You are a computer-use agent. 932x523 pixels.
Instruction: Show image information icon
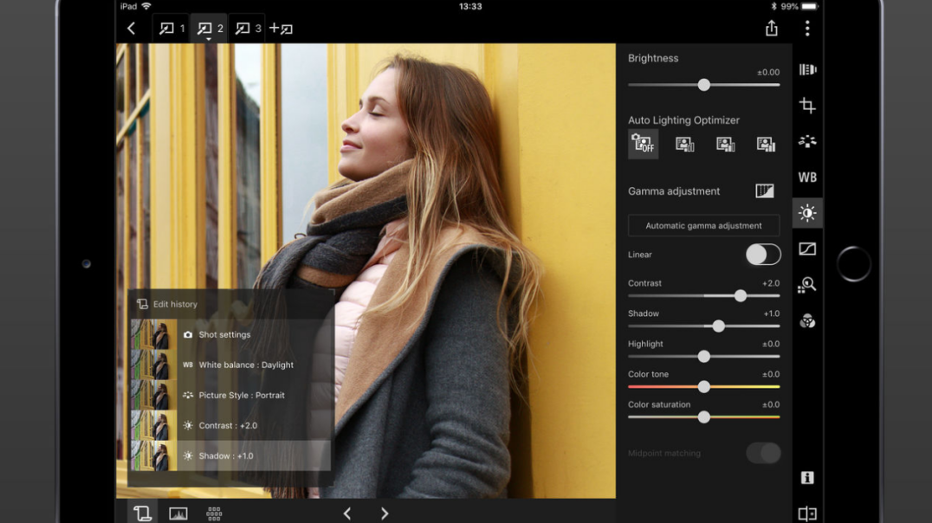tap(807, 478)
